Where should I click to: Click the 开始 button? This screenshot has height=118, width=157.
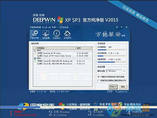(x=113, y=87)
